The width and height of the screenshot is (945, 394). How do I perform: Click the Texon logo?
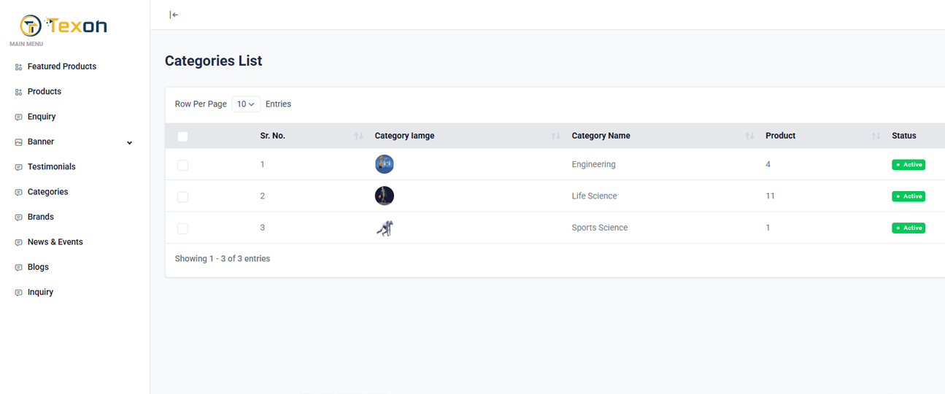[x=63, y=26]
